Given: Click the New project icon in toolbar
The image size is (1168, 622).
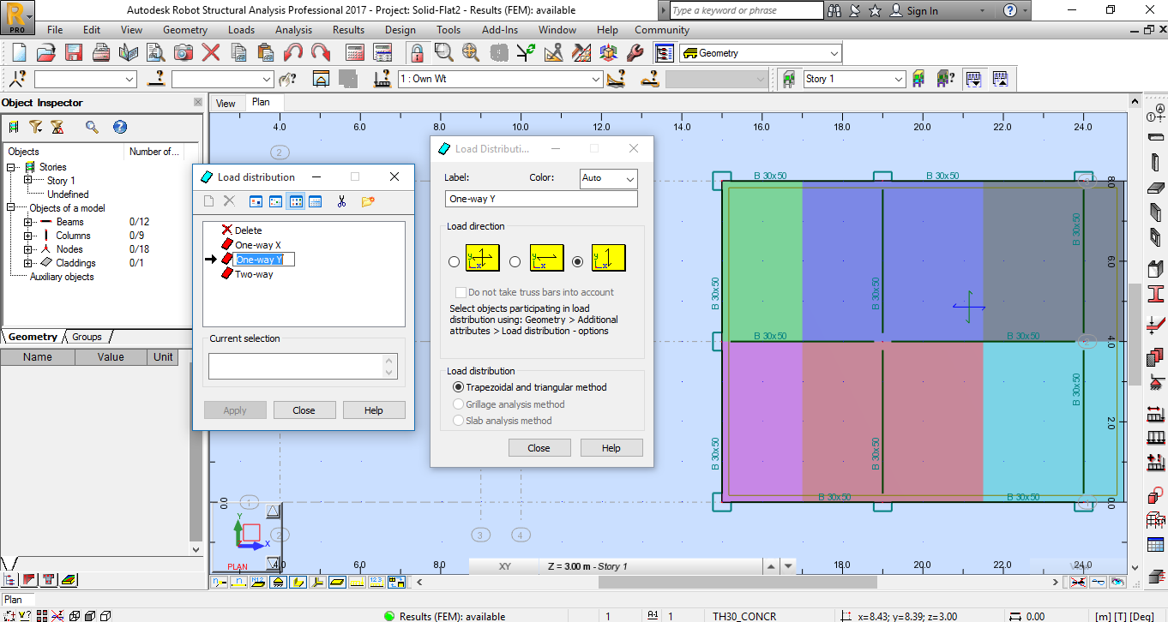Looking at the screenshot, I should click(x=20, y=52).
